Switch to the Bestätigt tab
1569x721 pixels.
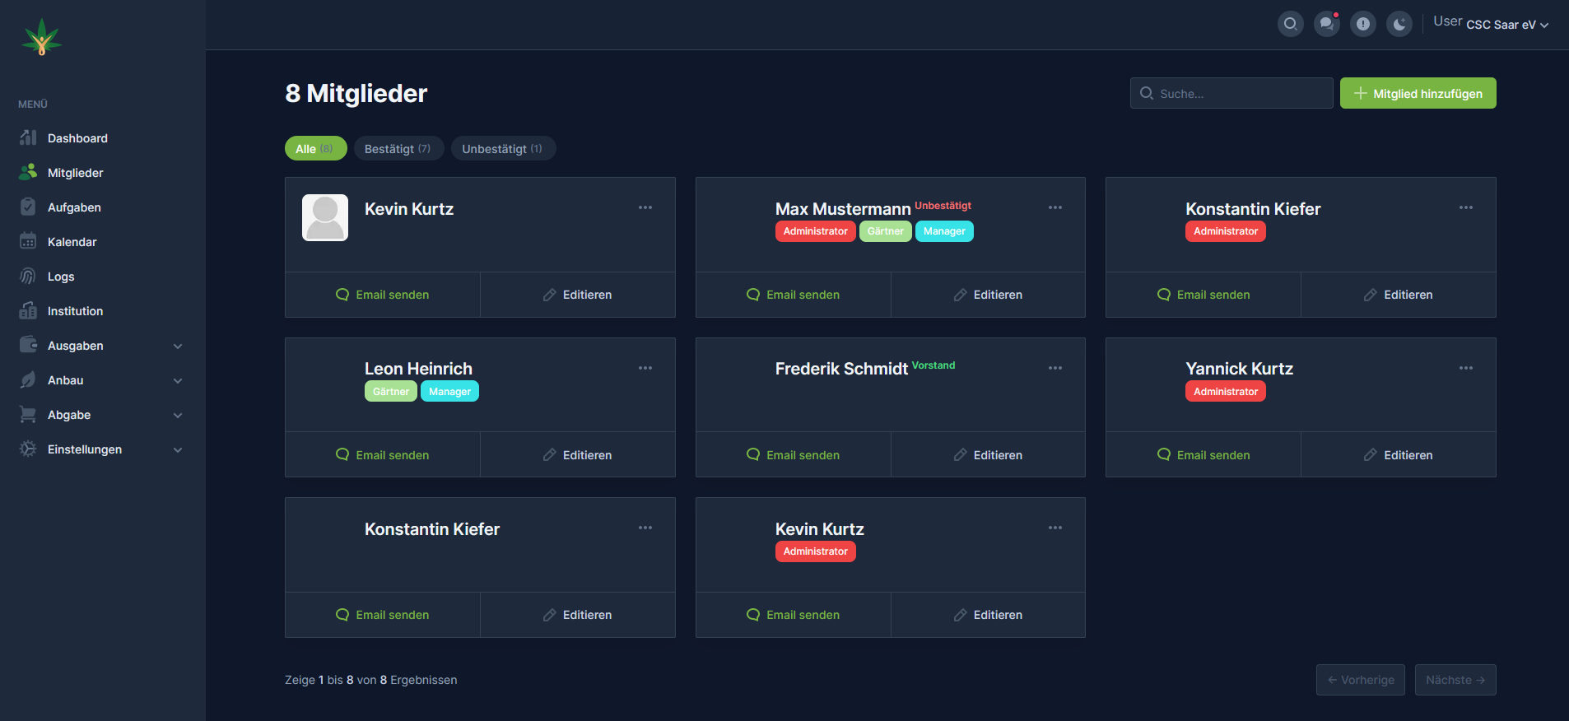coord(398,148)
